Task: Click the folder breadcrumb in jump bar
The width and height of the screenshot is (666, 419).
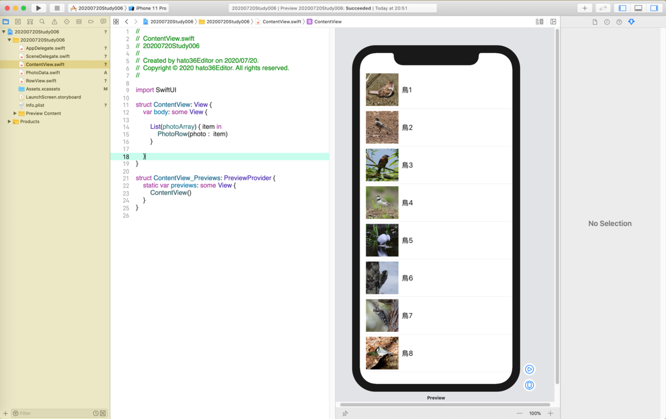Action: tap(224, 22)
